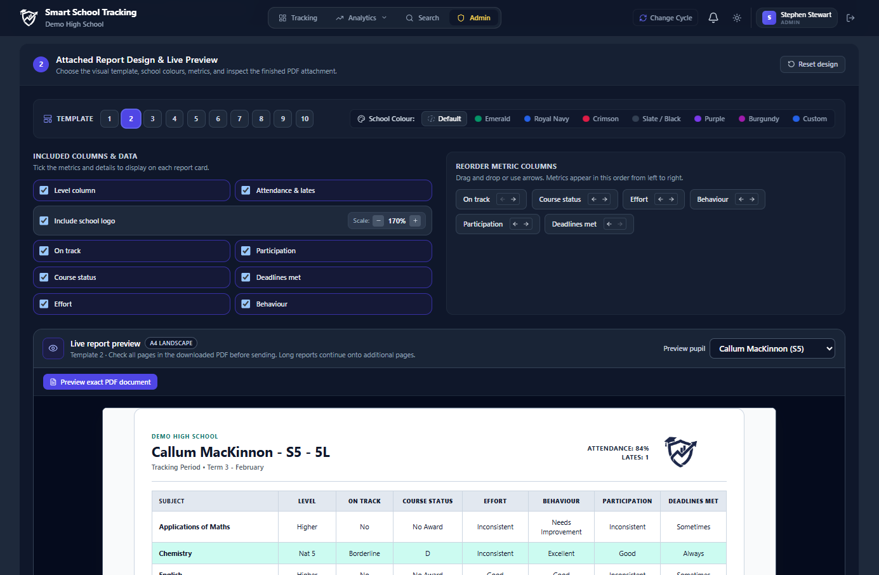879x575 pixels.
Task: Toggle Include school logo checkbox
Action: [x=44, y=221]
